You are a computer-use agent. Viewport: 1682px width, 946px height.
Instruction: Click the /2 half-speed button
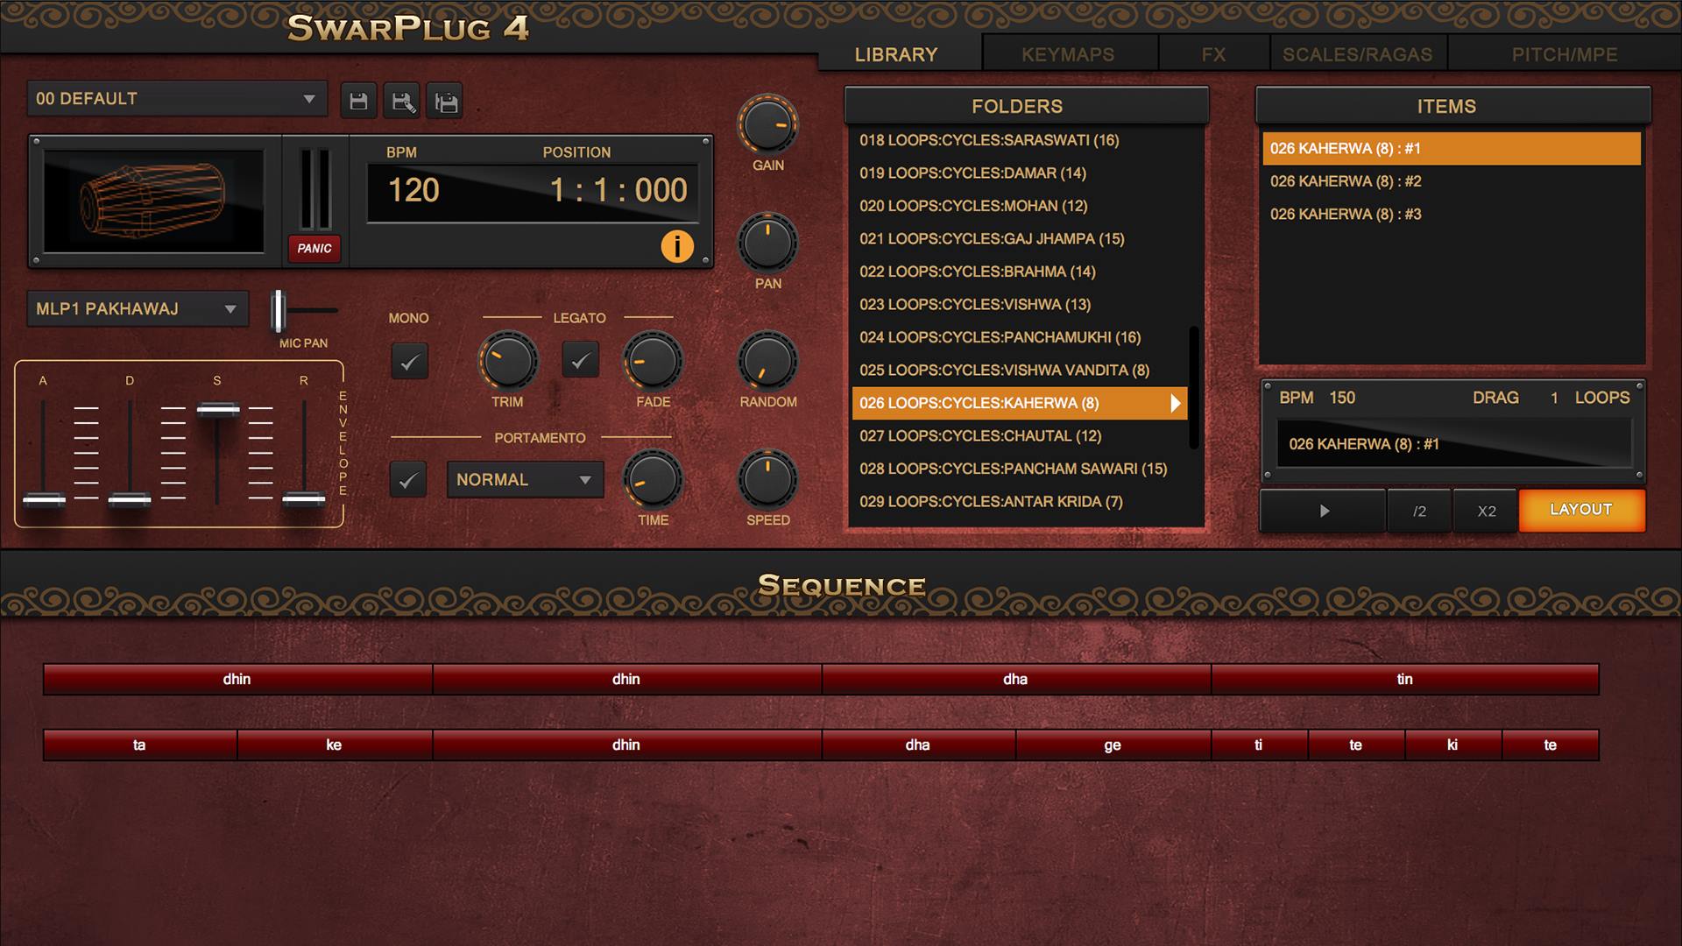(1419, 511)
